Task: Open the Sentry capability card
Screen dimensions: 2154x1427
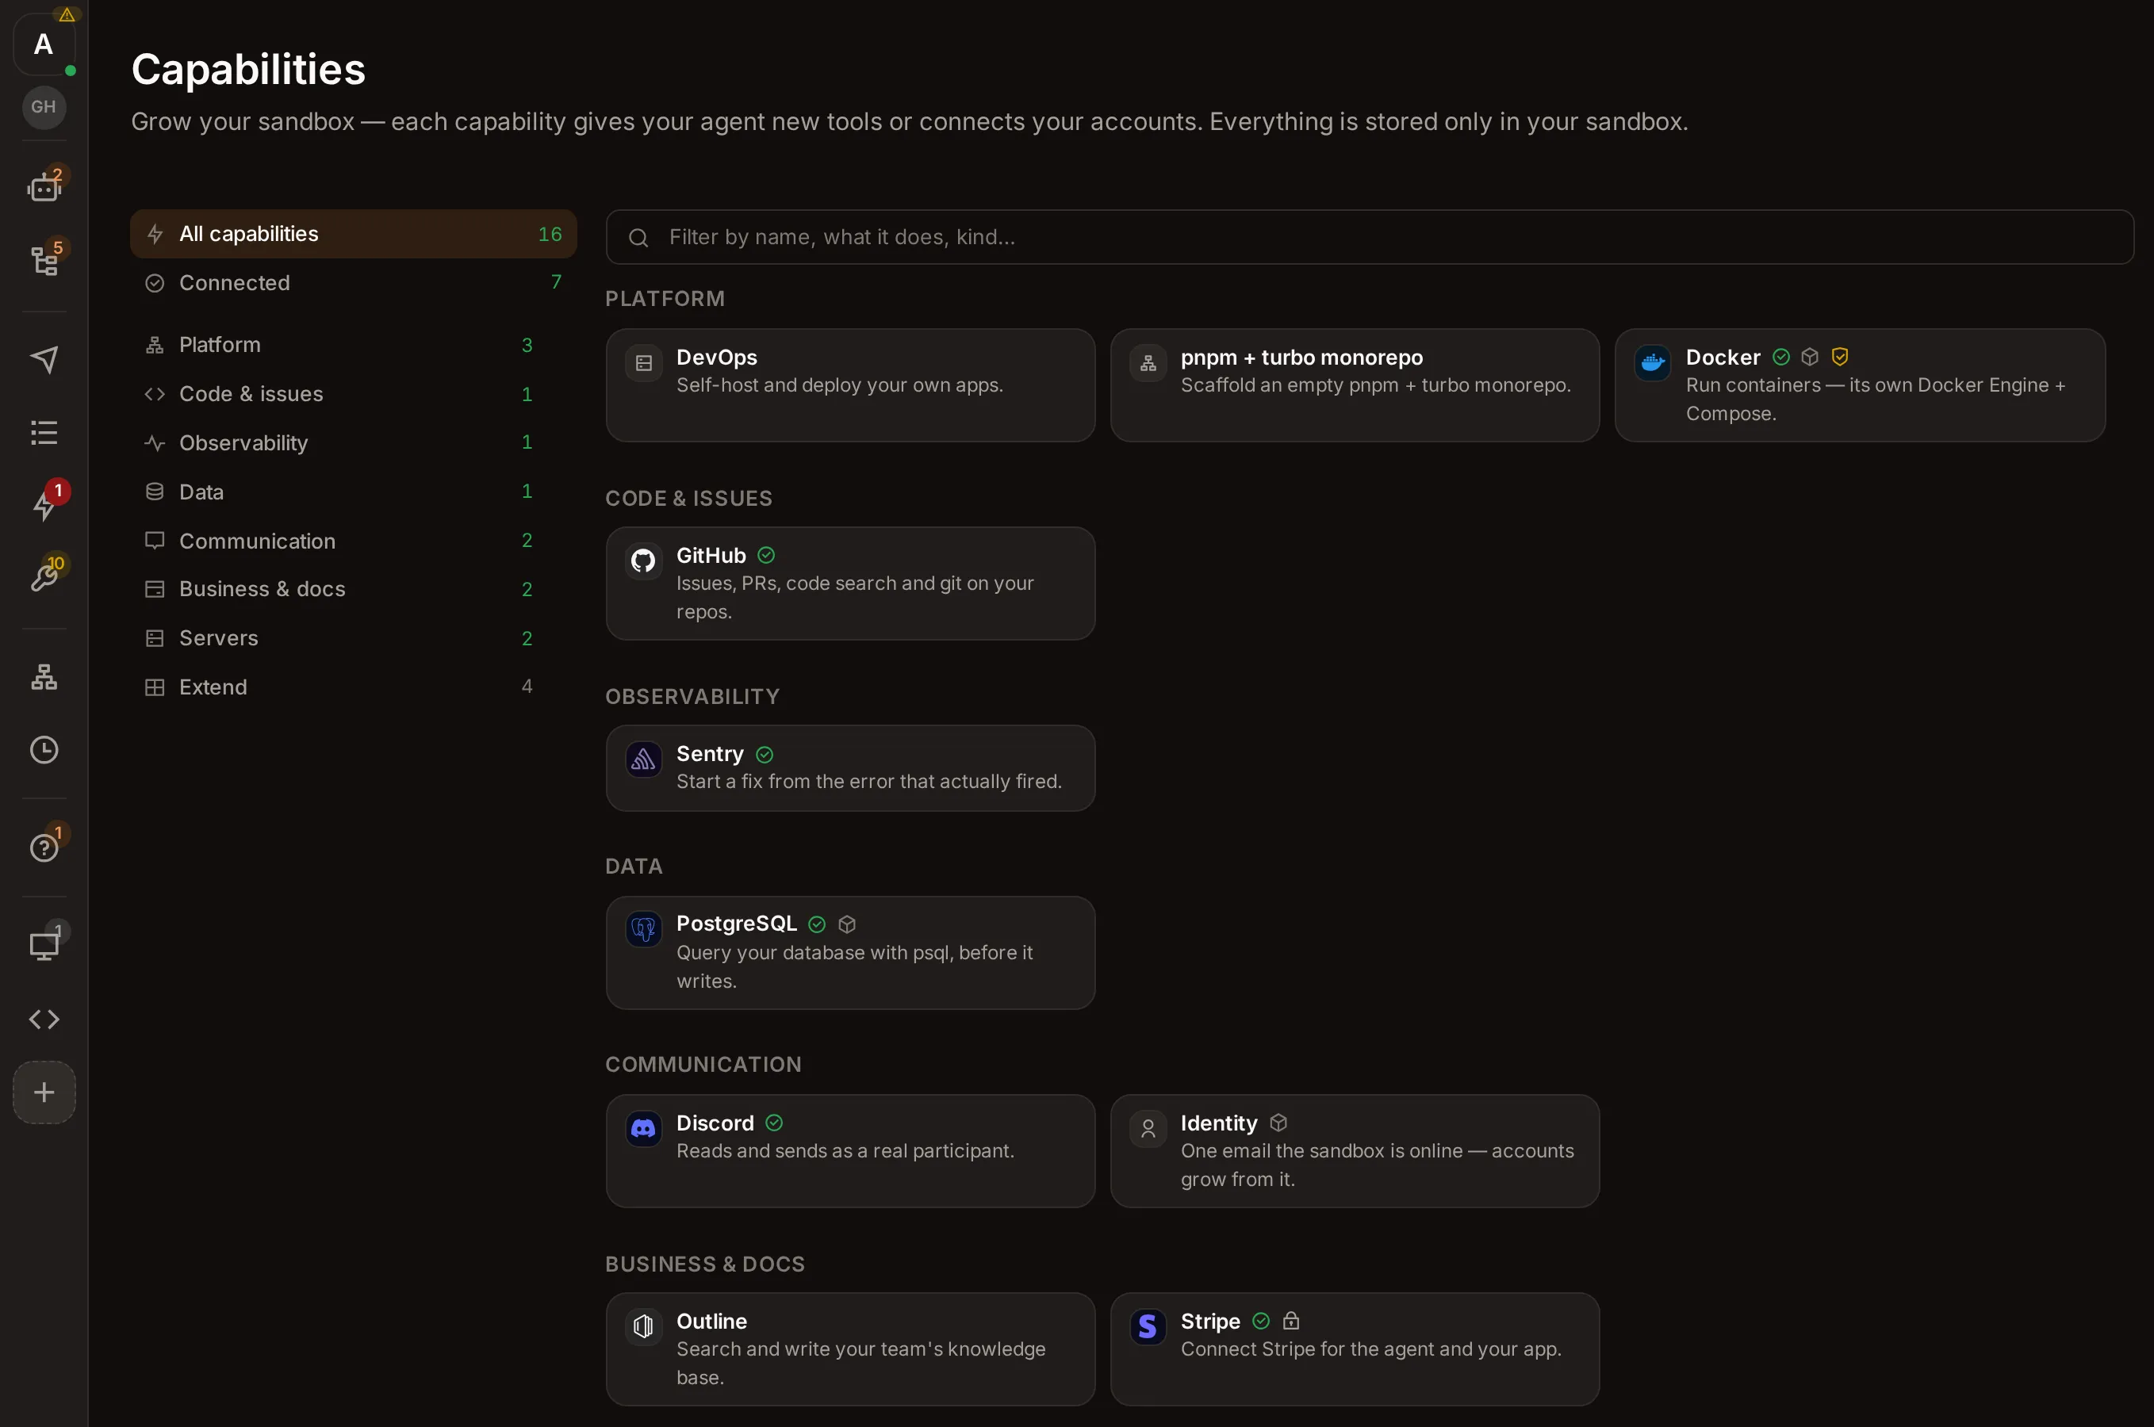Action: point(850,768)
